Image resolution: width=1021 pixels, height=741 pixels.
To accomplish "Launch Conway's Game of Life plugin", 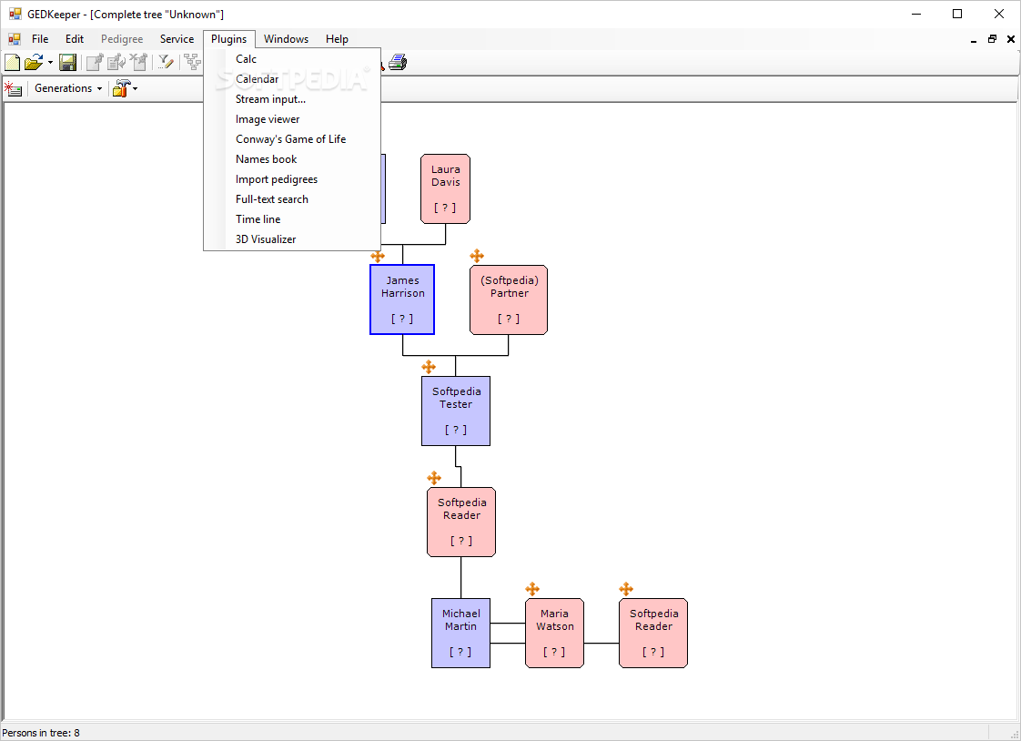I will (x=292, y=139).
